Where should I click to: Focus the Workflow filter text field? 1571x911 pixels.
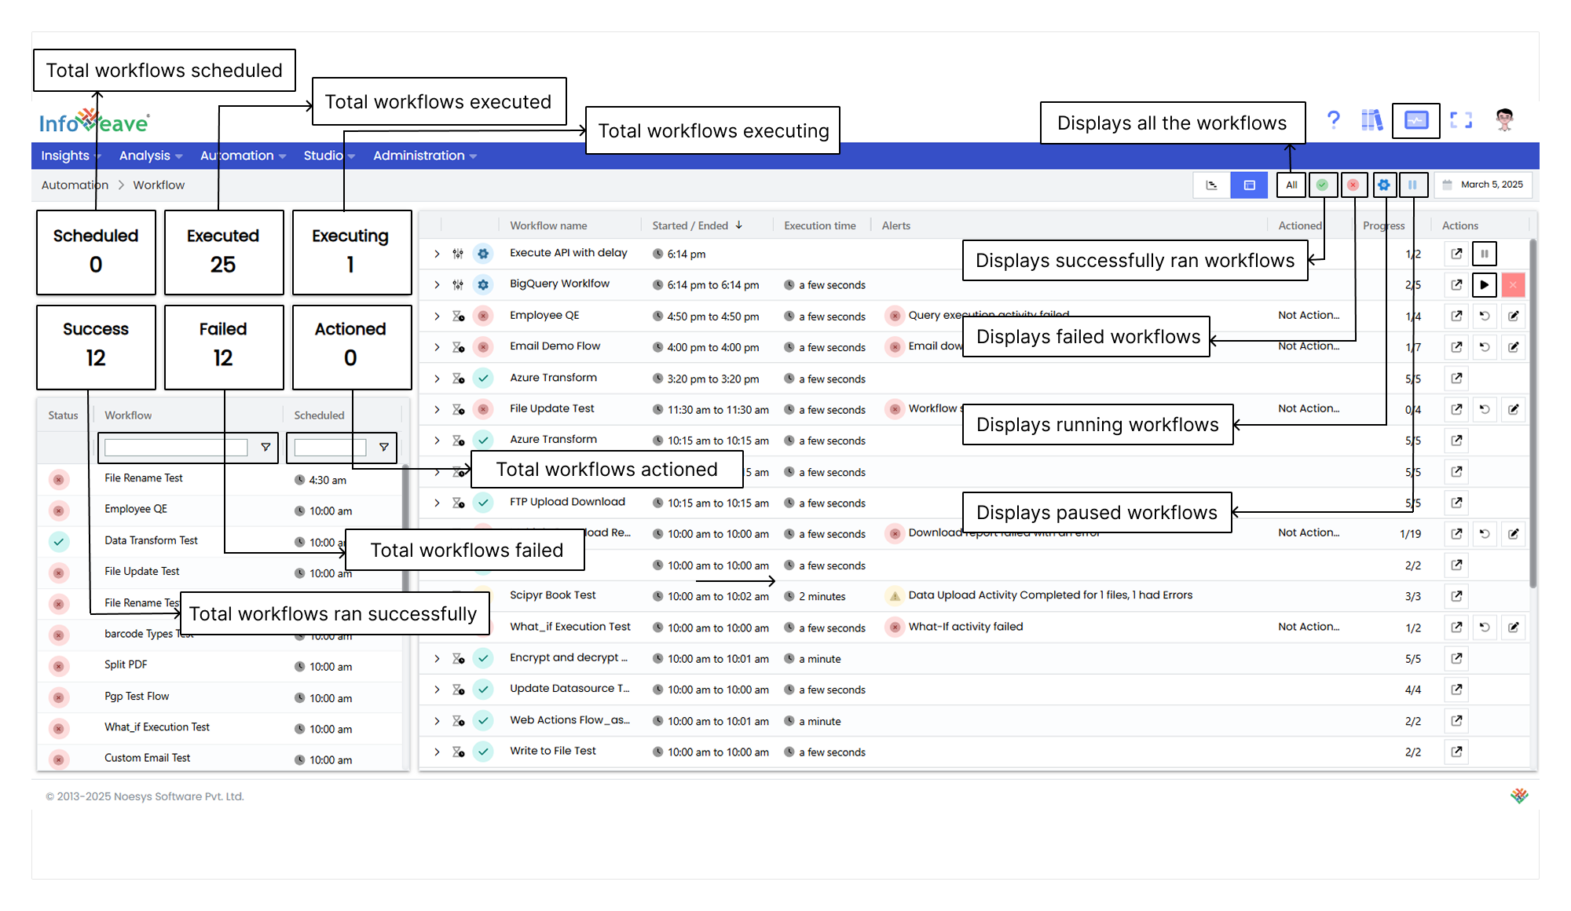176,447
